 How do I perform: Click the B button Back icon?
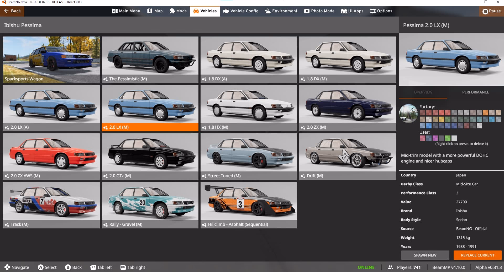(x=68, y=267)
